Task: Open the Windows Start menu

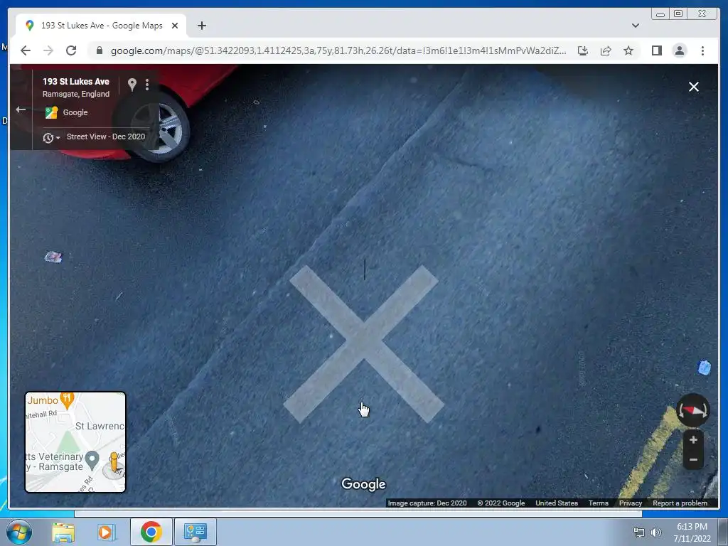Action: point(19,532)
